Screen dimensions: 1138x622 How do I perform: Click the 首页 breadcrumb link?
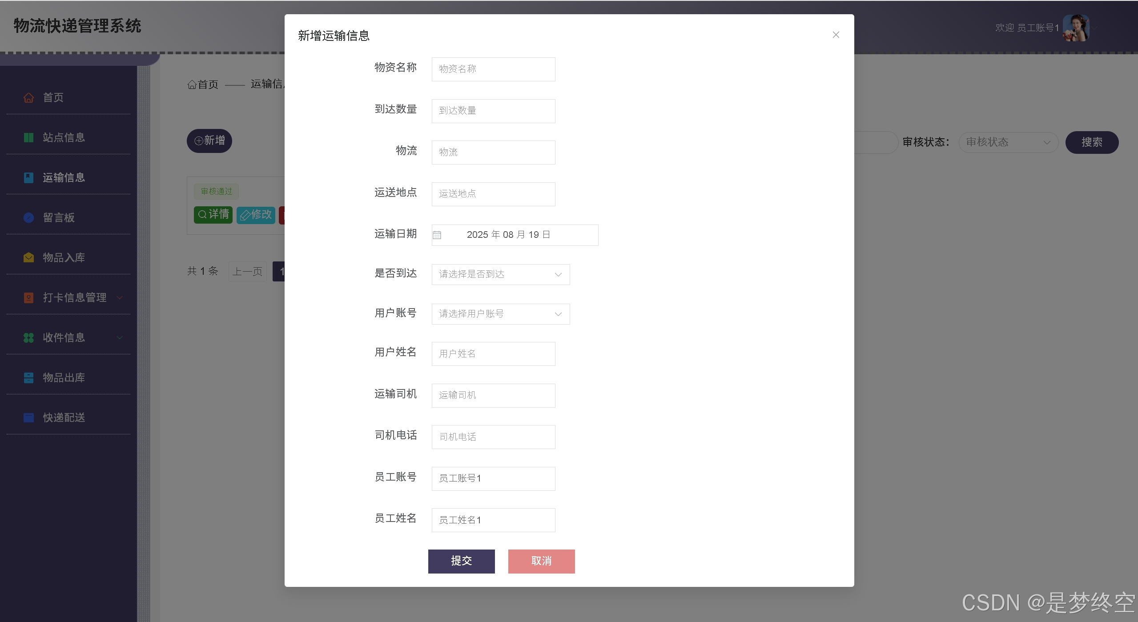203,84
